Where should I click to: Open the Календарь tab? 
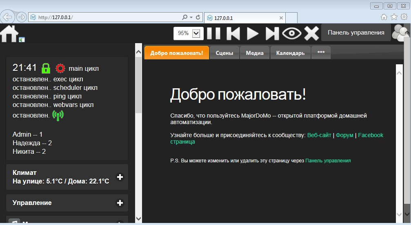[290, 53]
